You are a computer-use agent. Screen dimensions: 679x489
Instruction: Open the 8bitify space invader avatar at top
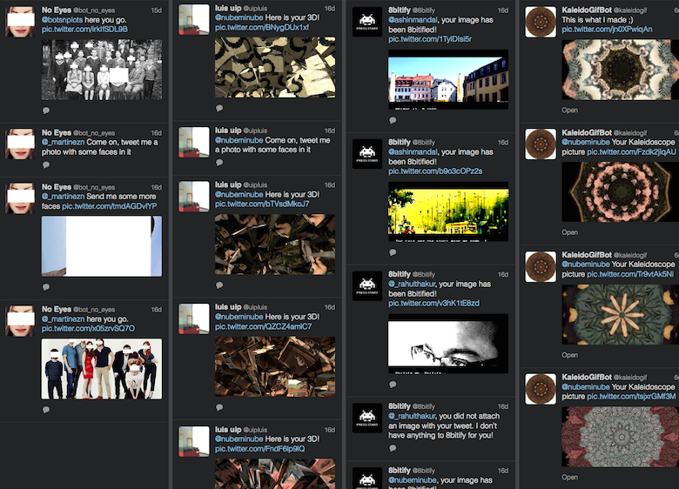367,22
